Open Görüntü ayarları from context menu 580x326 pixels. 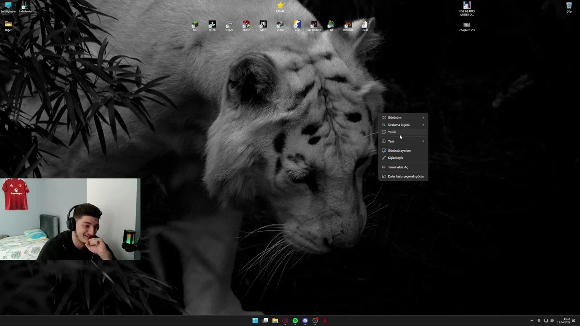(x=403, y=150)
